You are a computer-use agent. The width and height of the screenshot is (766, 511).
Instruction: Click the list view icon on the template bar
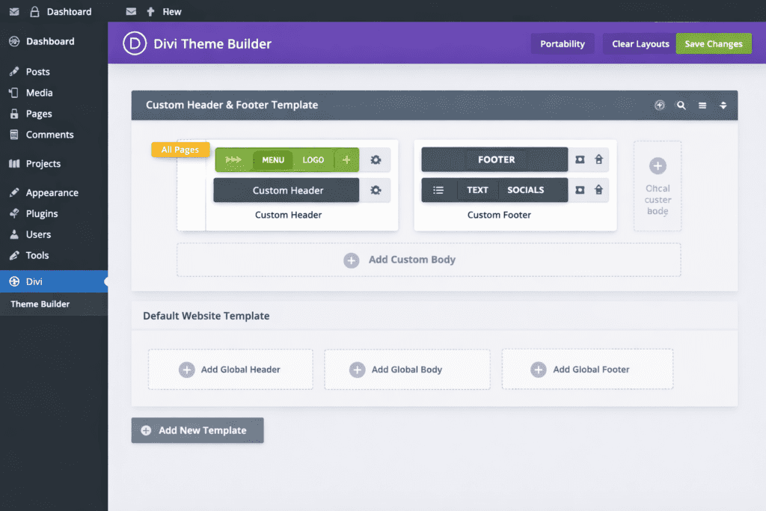[x=702, y=105]
